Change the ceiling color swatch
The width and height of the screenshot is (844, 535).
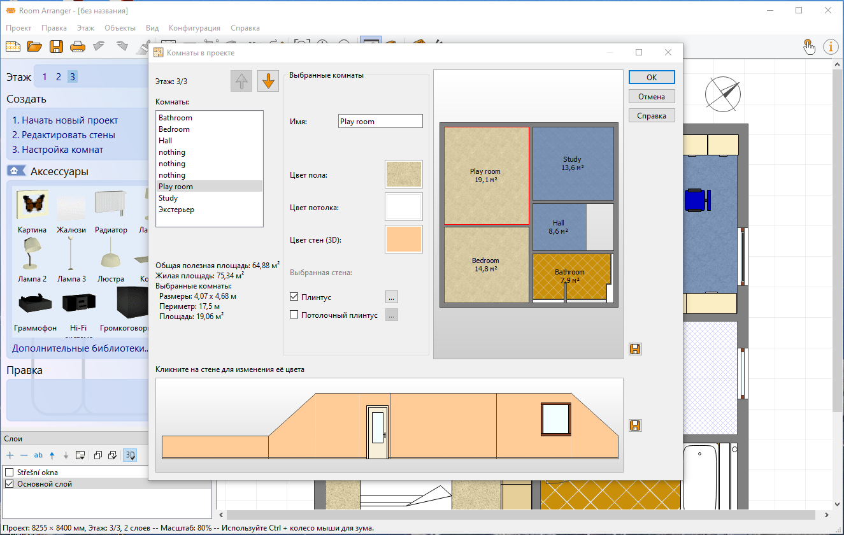coord(404,206)
